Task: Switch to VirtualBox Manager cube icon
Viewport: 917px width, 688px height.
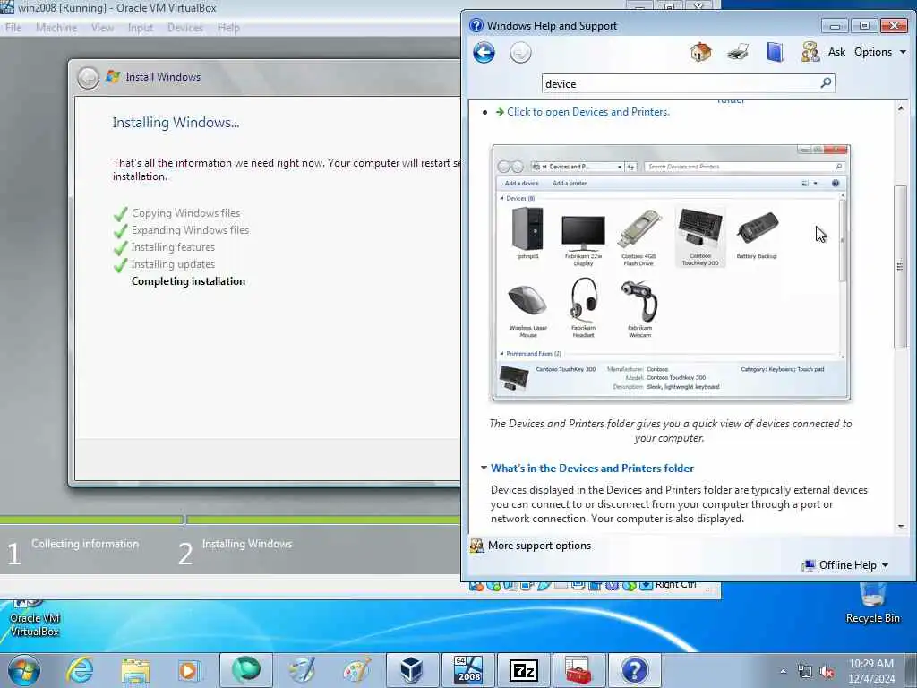Action: [412, 670]
